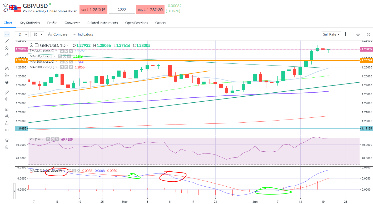
Task: Switch to the Chart tab
Action: [8, 23]
